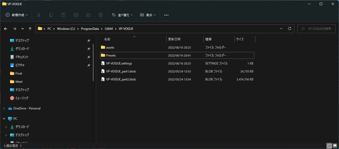Switch to large icons view in status bar

tap(335, 146)
